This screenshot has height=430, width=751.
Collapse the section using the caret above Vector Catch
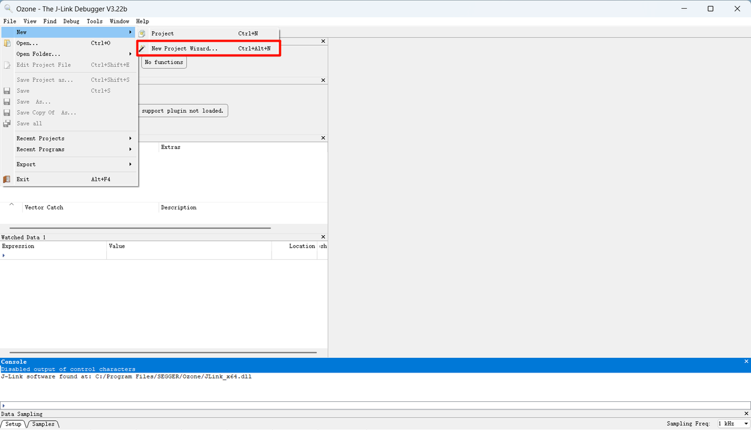tap(11, 204)
